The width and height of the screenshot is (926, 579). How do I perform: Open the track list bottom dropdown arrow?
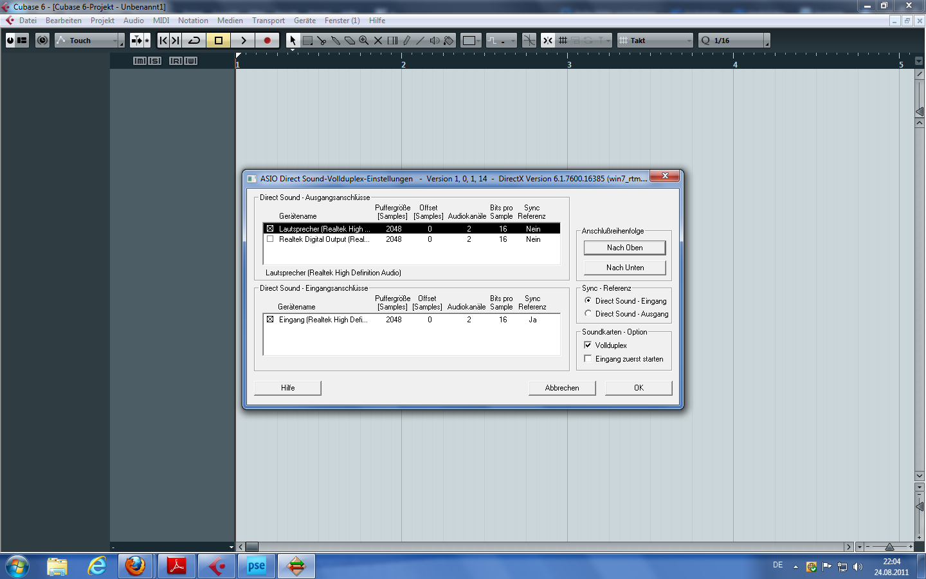(x=232, y=547)
